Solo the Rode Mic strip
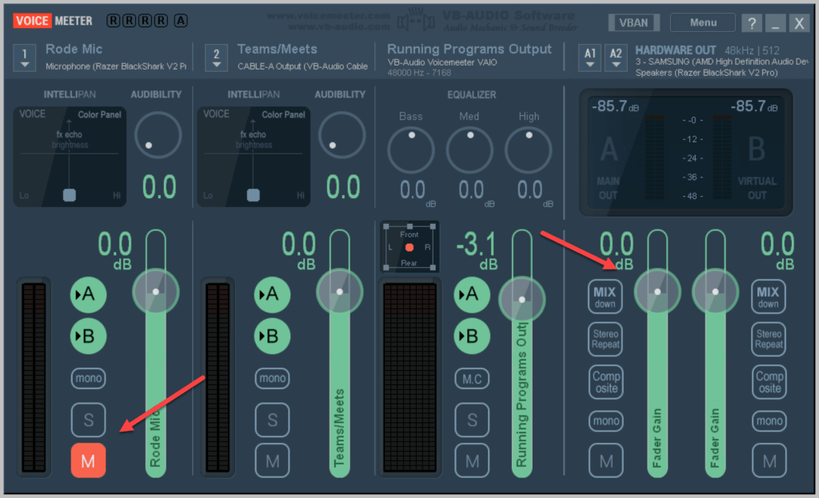 tap(88, 420)
